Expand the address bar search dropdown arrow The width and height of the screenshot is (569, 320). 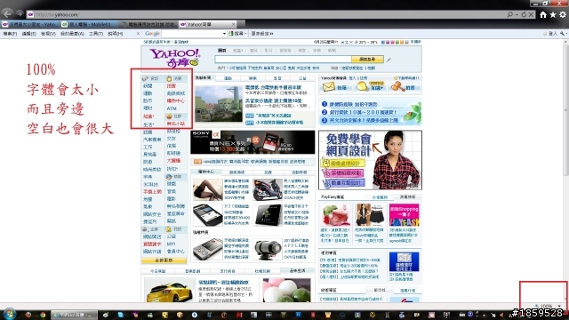[517, 14]
